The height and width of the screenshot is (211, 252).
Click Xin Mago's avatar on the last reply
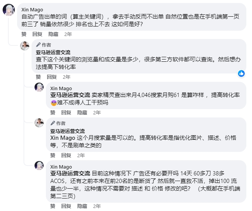click(x=39, y=166)
